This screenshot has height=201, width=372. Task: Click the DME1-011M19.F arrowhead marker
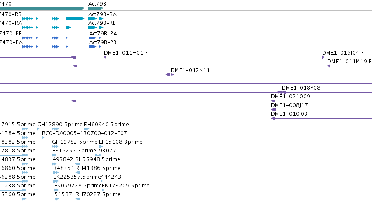329,66
